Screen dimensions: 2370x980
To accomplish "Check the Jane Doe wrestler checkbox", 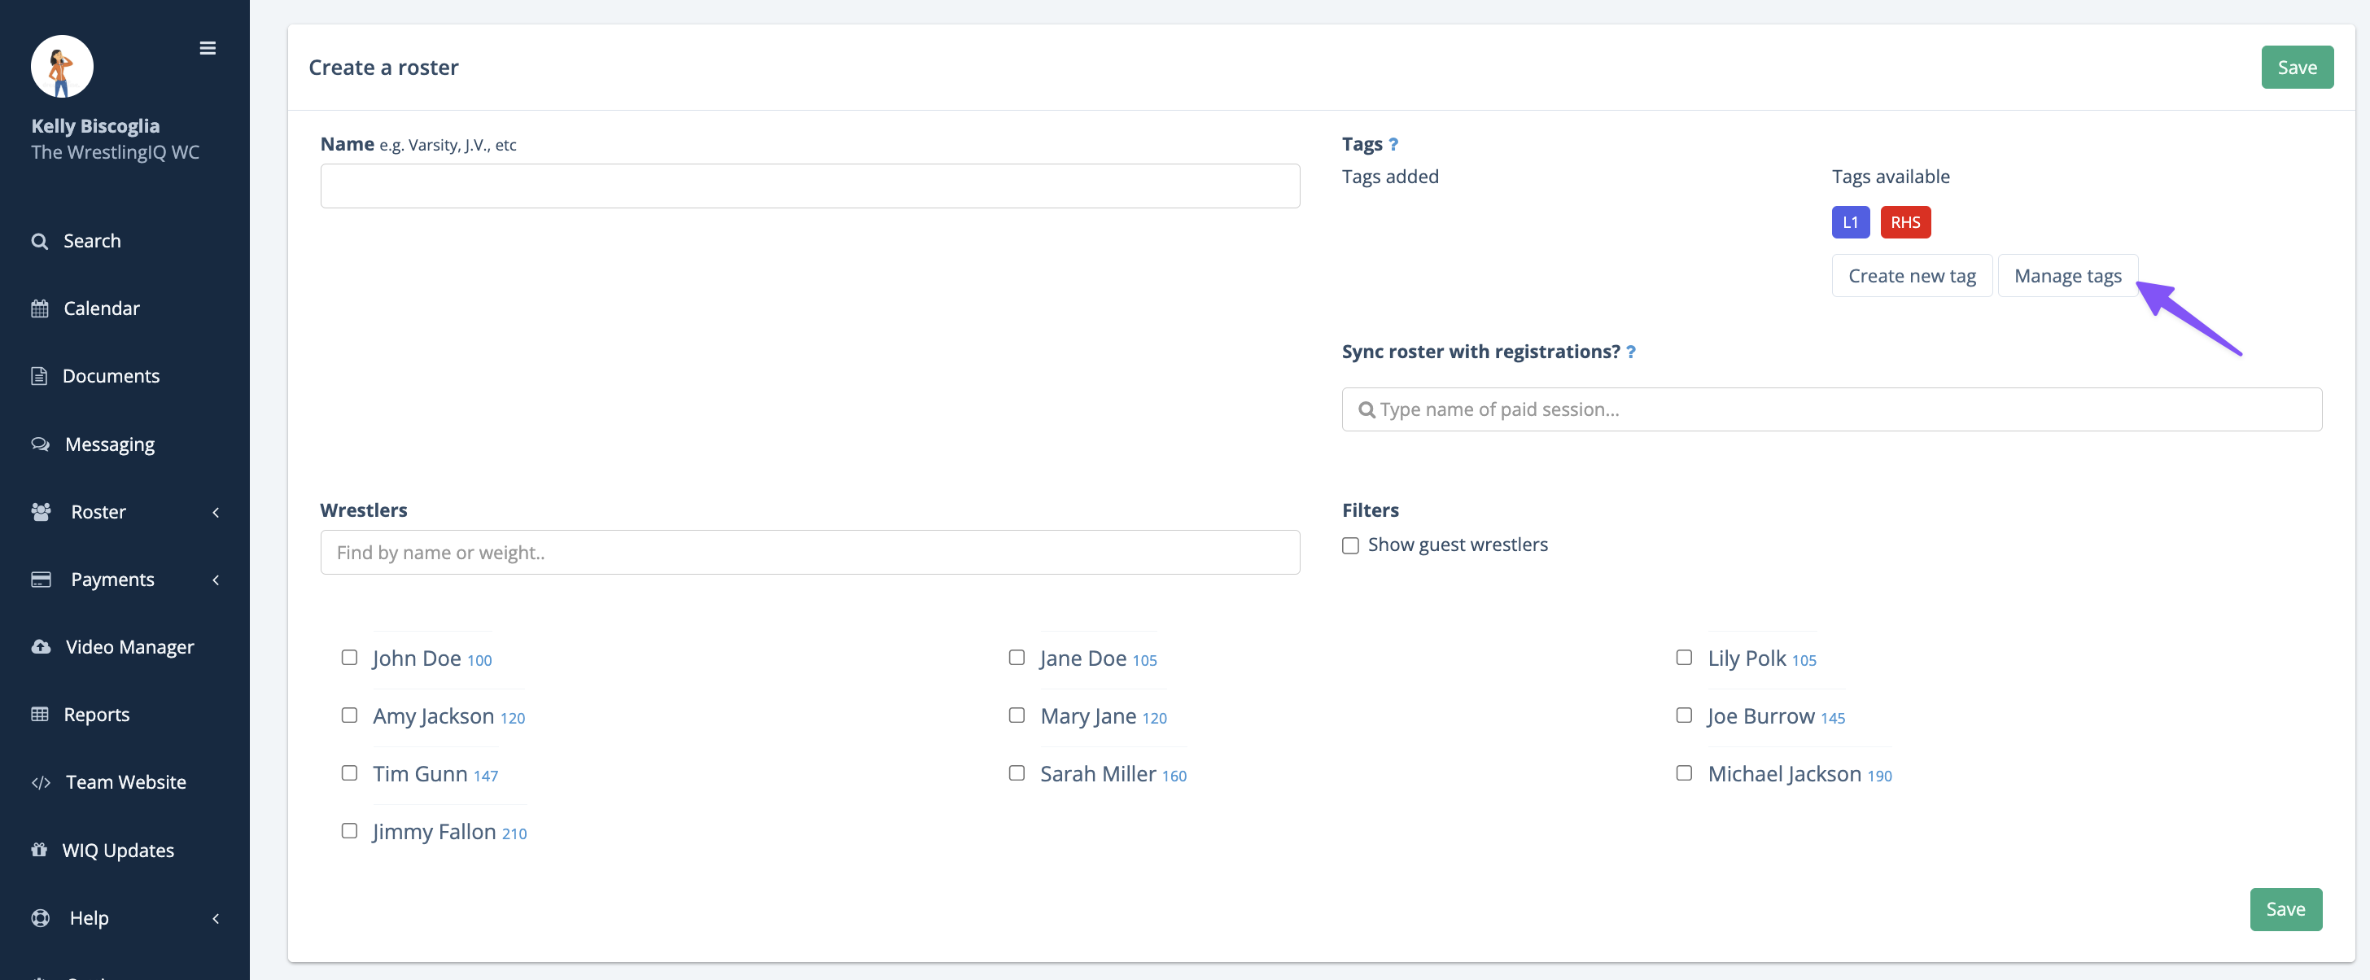I will (1017, 657).
